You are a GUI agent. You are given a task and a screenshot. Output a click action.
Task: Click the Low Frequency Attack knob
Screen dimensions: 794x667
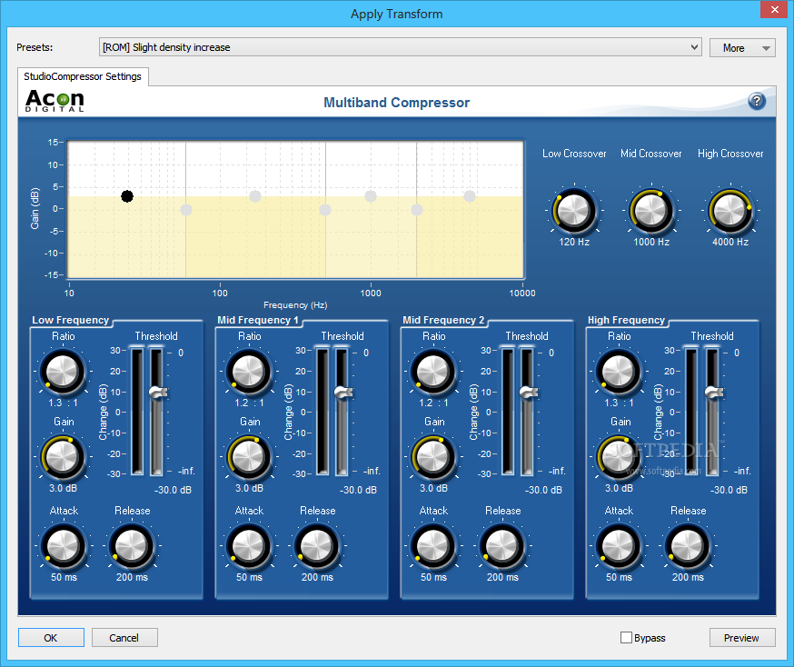click(x=64, y=546)
